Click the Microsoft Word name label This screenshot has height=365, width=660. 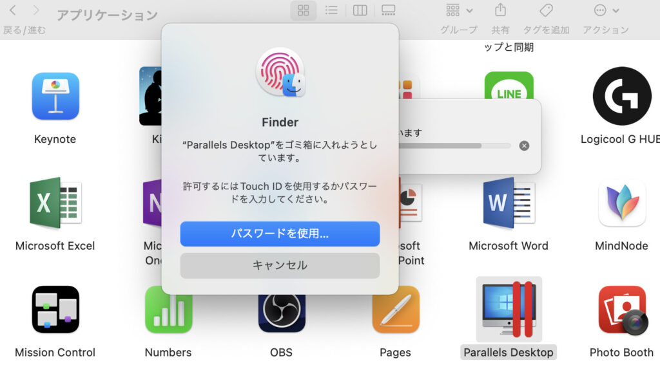click(509, 245)
